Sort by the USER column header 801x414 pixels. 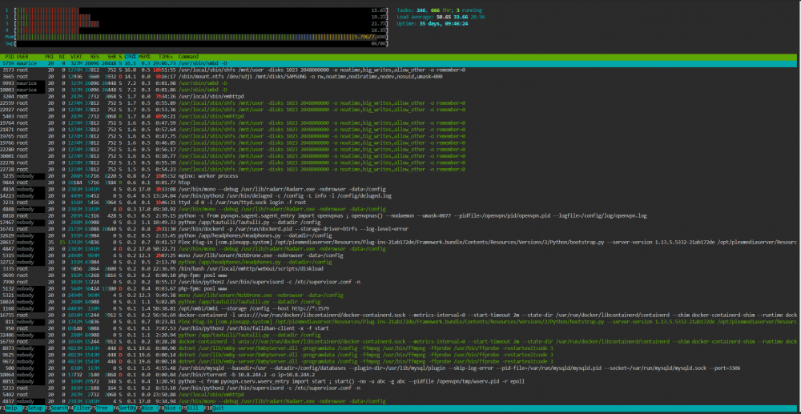click(22, 56)
